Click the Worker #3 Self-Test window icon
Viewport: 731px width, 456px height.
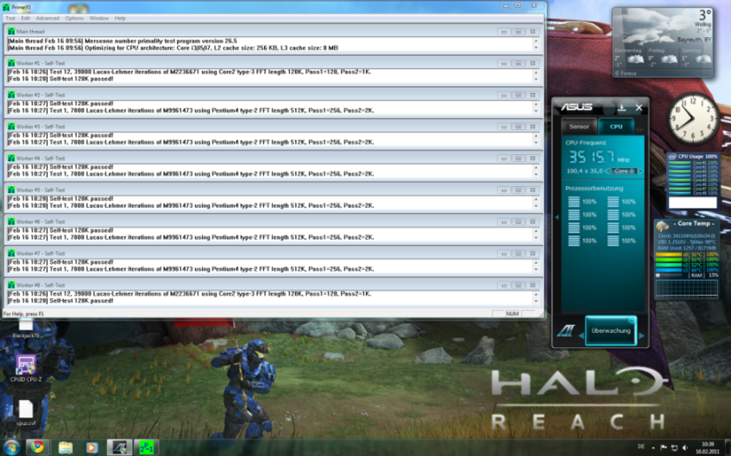[x=11, y=126]
